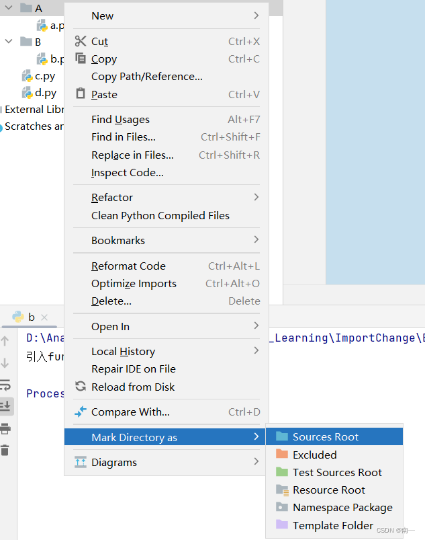Screen dimensions: 425x540
Task: Expand the Bookmarks submenu arrow
Action: (x=256, y=239)
